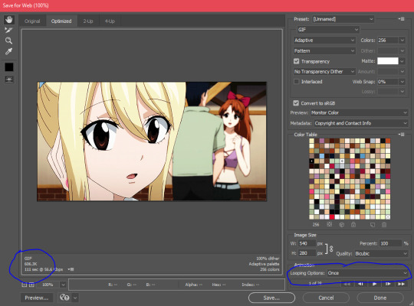Enable the Interlaced checkbox
The image size is (414, 306).
coord(296,82)
